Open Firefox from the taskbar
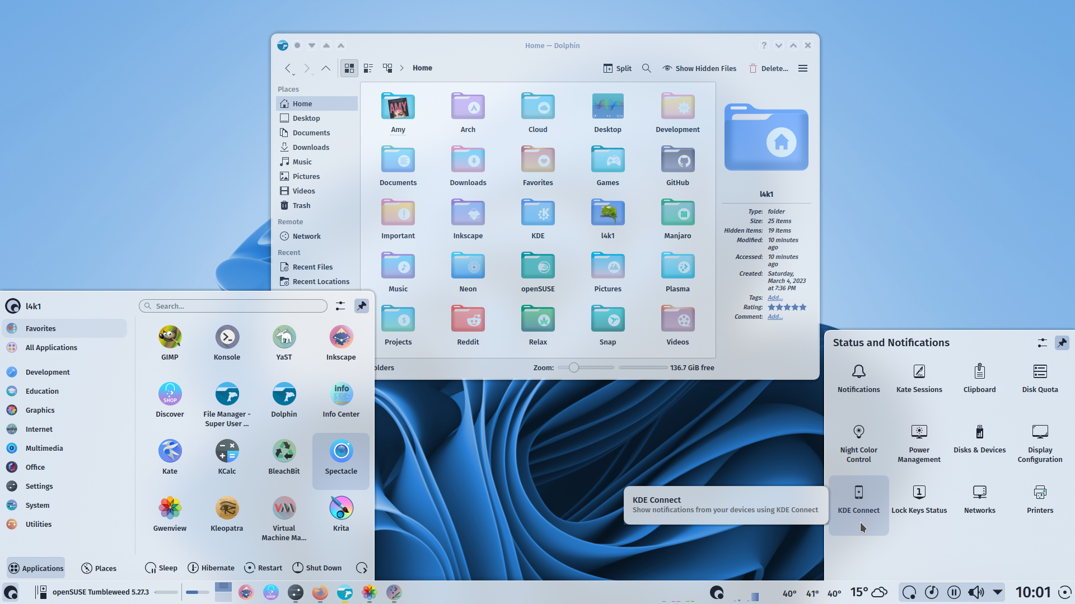 click(320, 592)
